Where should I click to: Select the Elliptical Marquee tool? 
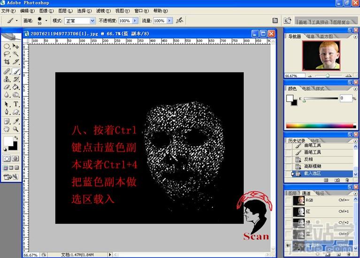coord(7,46)
